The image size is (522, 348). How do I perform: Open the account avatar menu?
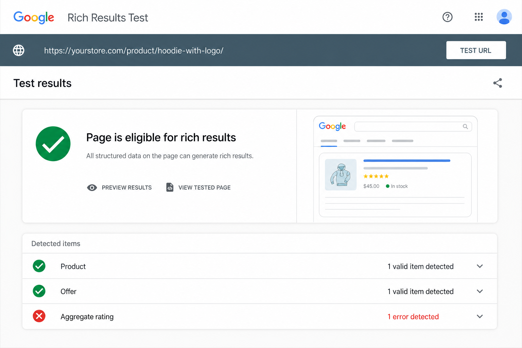(504, 17)
